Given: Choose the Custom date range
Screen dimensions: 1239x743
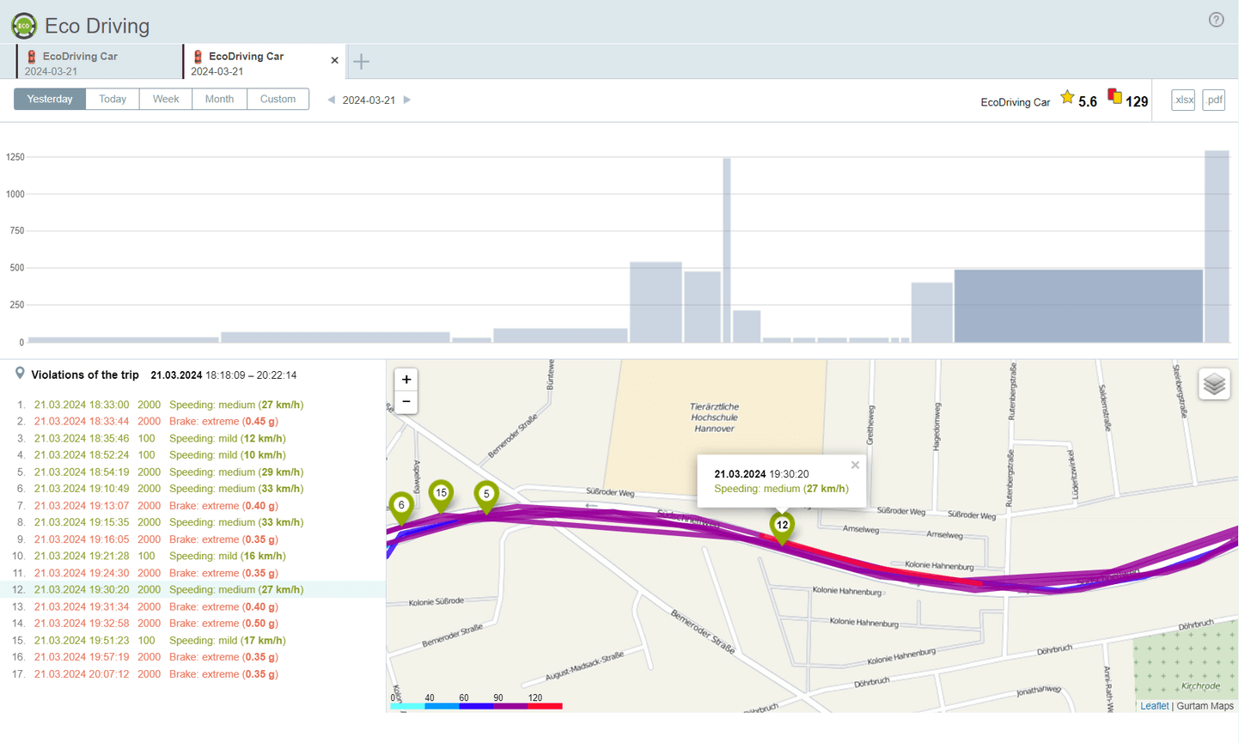Looking at the screenshot, I should point(278,100).
